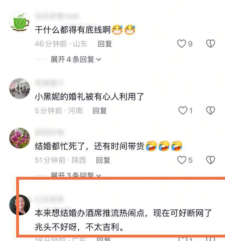225x241 pixels.
Task: Open the woman portrait avatar profile
Action: click(20, 205)
